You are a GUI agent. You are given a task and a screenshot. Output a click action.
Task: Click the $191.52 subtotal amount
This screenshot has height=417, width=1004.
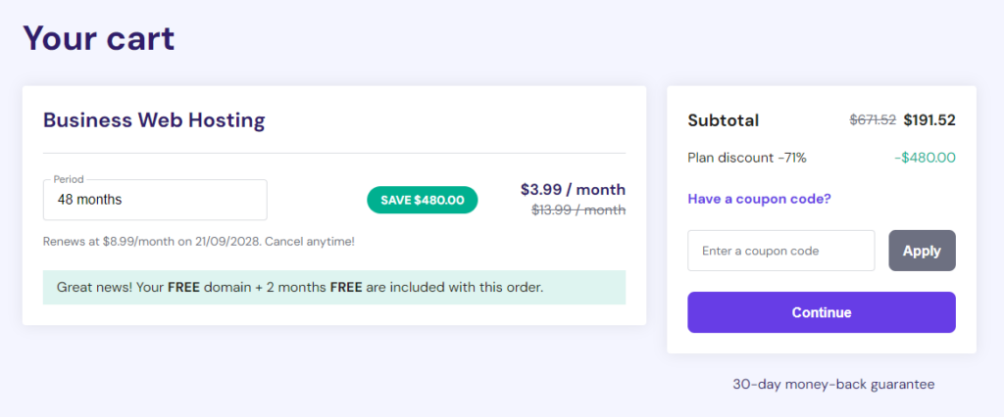[929, 120]
